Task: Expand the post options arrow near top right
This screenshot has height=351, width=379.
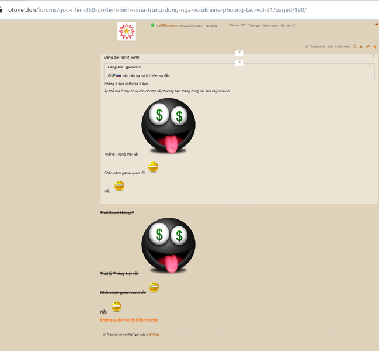Action: tap(377, 25)
